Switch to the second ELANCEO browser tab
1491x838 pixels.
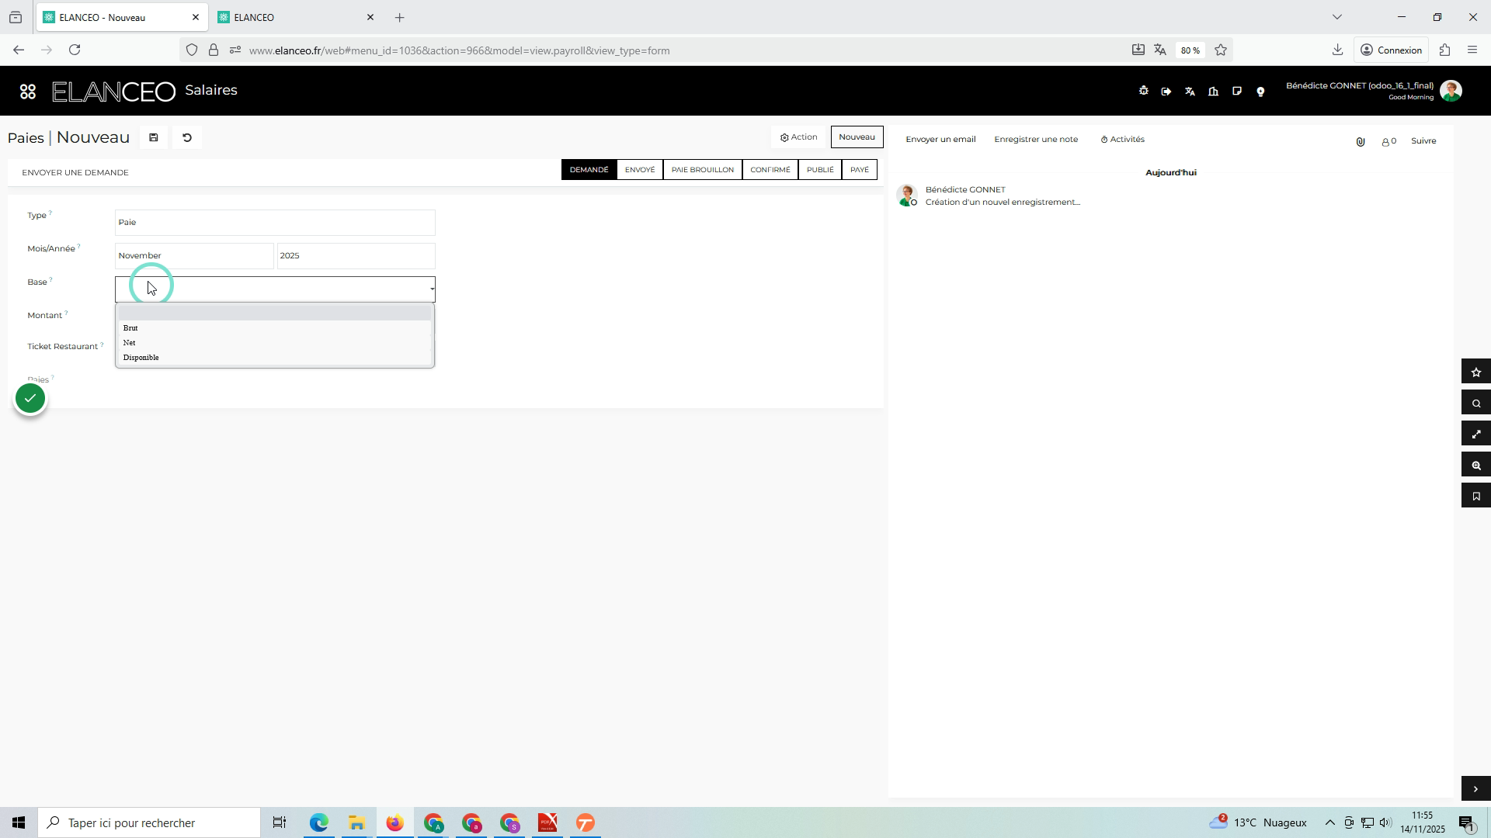point(297,17)
